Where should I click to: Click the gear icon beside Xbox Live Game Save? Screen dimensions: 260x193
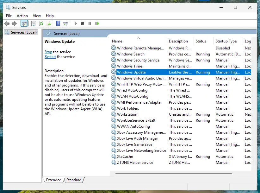click(x=114, y=144)
